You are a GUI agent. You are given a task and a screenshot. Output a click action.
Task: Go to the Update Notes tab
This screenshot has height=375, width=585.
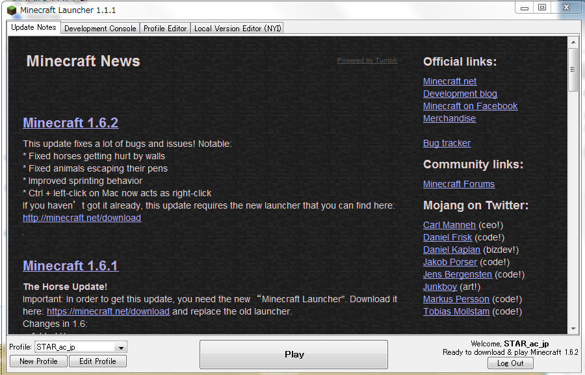34,28
